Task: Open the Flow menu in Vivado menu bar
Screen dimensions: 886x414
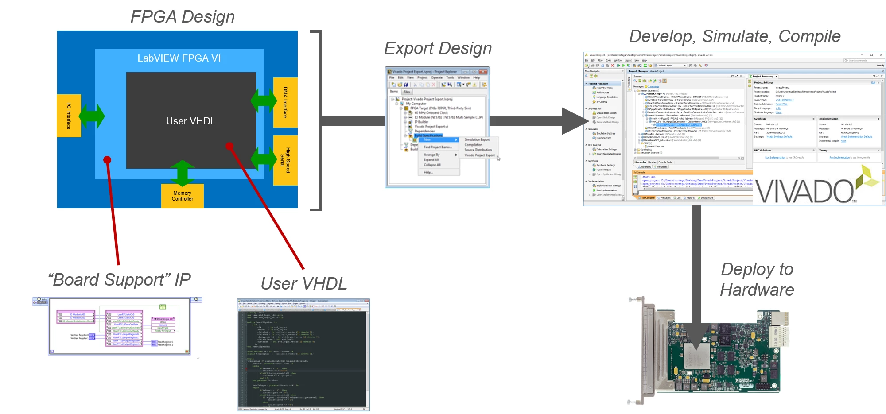Action: (600, 60)
